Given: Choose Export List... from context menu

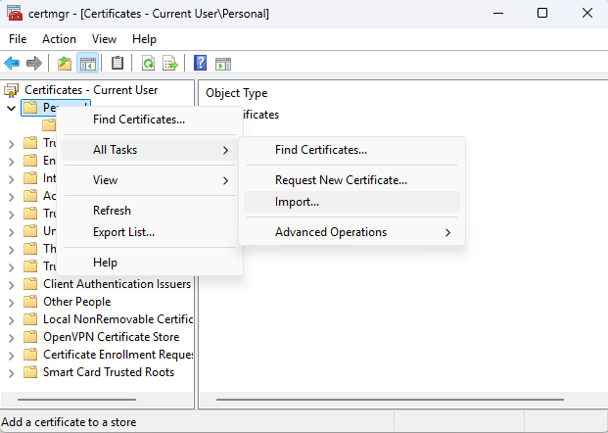Looking at the screenshot, I should [150, 232].
